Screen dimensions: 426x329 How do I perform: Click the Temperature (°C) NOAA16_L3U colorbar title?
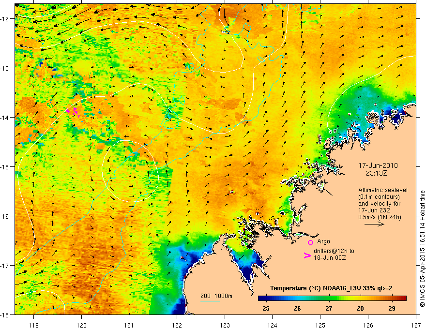pyautogui.click(x=331, y=288)
